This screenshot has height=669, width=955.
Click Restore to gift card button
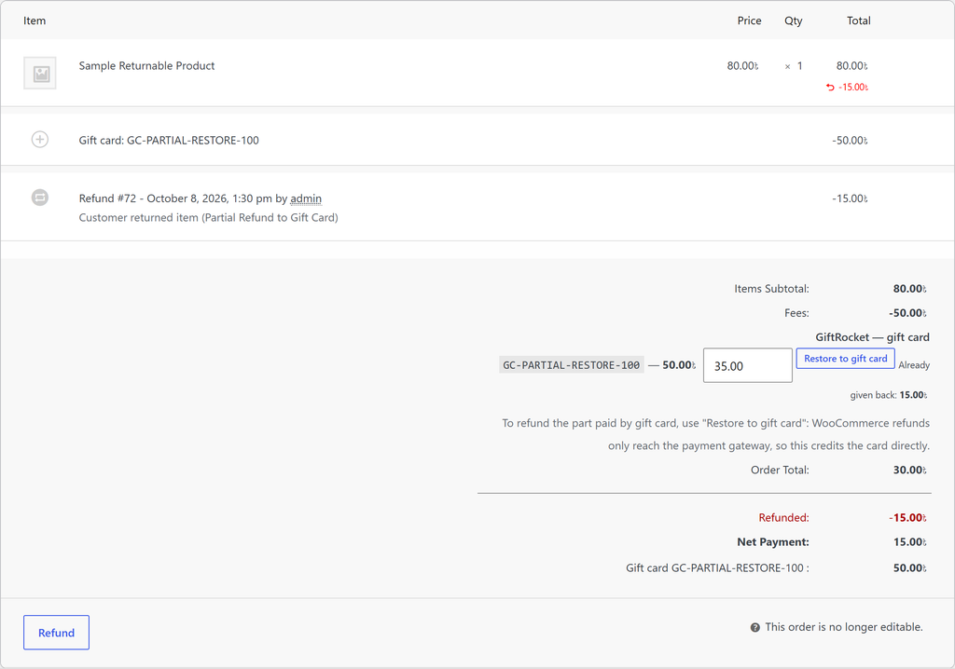[x=845, y=359]
